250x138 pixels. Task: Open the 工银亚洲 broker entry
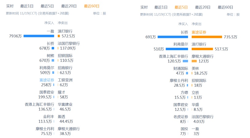[x=65, y=80]
